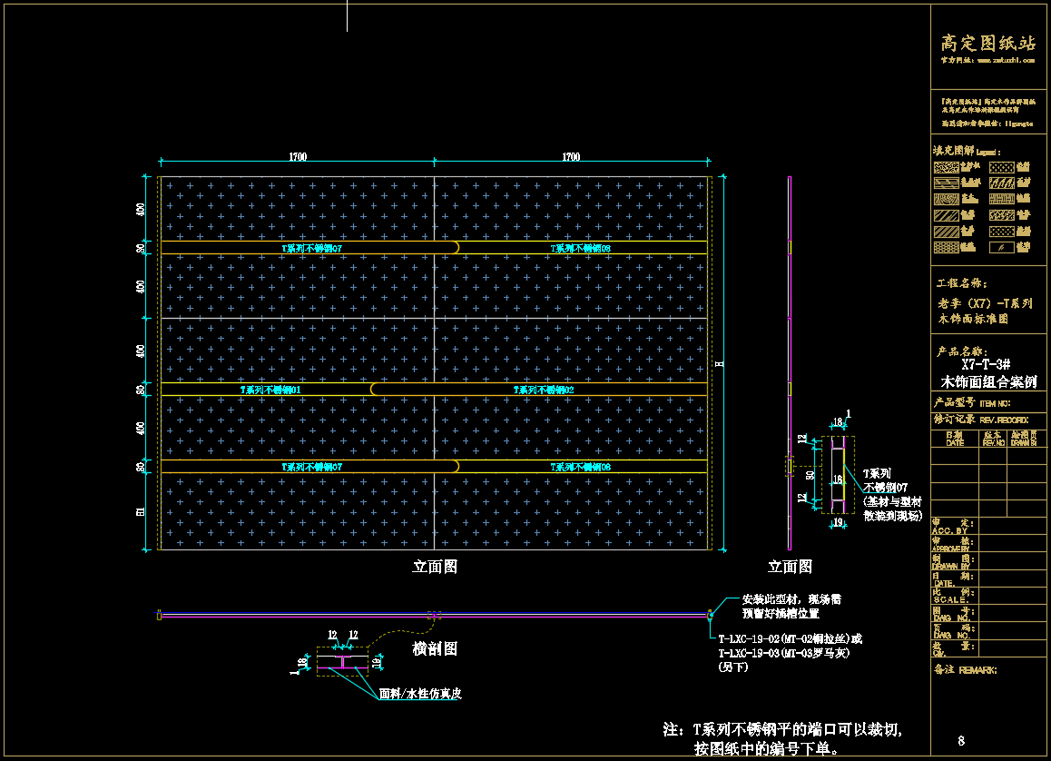Image resolution: width=1051 pixels, height=761 pixels.
Task: Click the T-LXC-19-02 profile code annotation
Action: tap(790, 638)
